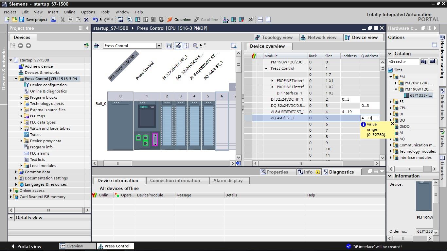Open the Options menu
The width and height of the screenshot is (447, 251).
point(88,12)
